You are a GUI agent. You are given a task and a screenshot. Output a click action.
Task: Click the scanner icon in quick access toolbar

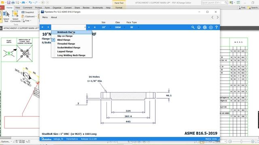coord(23,3)
